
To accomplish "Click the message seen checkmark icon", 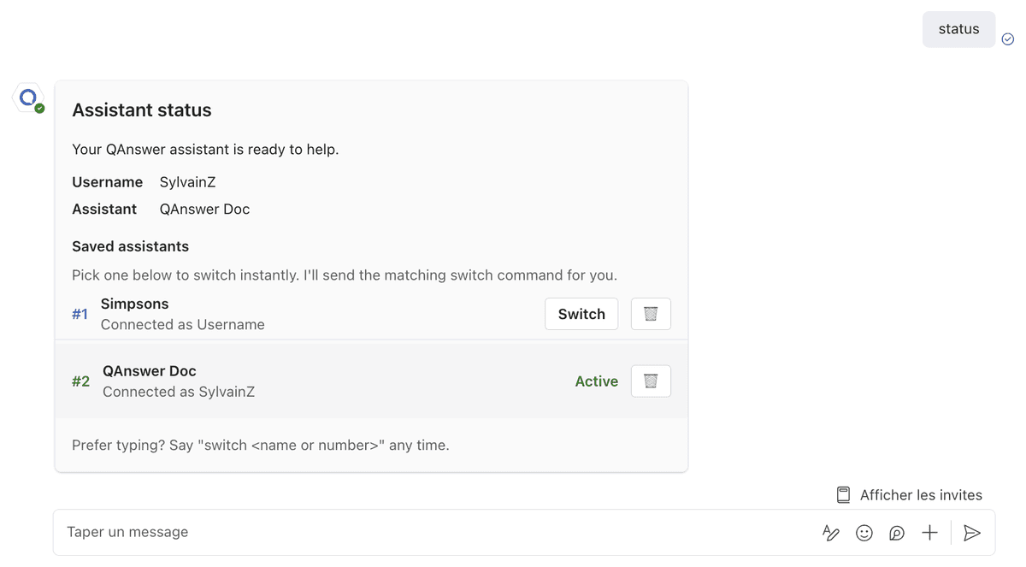I will (1008, 39).
